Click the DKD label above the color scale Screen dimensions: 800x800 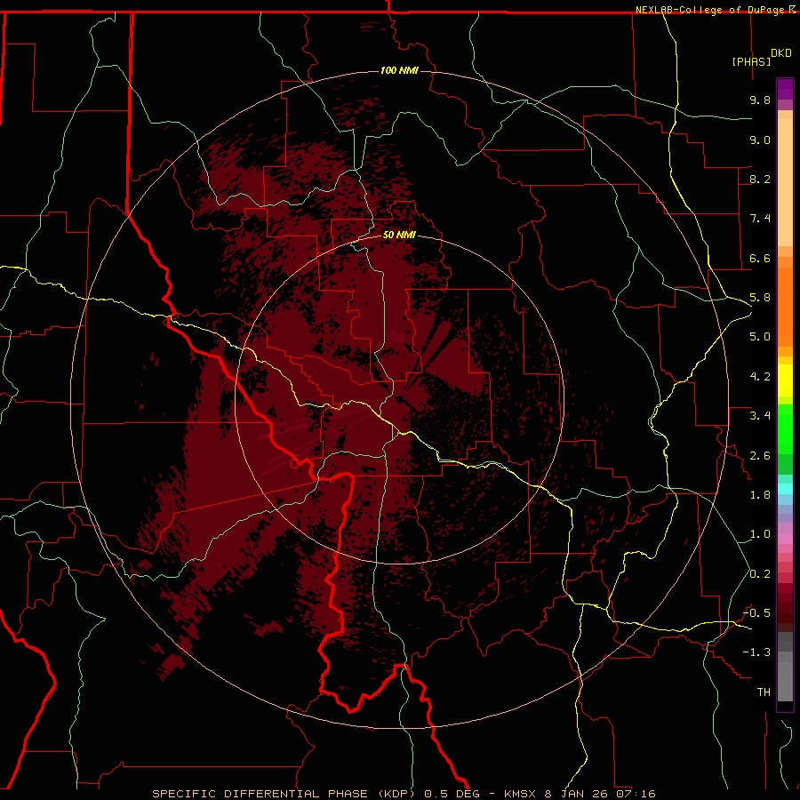(781, 53)
